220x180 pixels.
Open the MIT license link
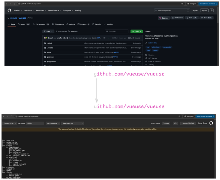151,58
